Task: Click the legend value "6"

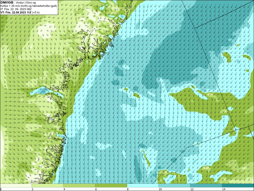Action: point(96,189)
